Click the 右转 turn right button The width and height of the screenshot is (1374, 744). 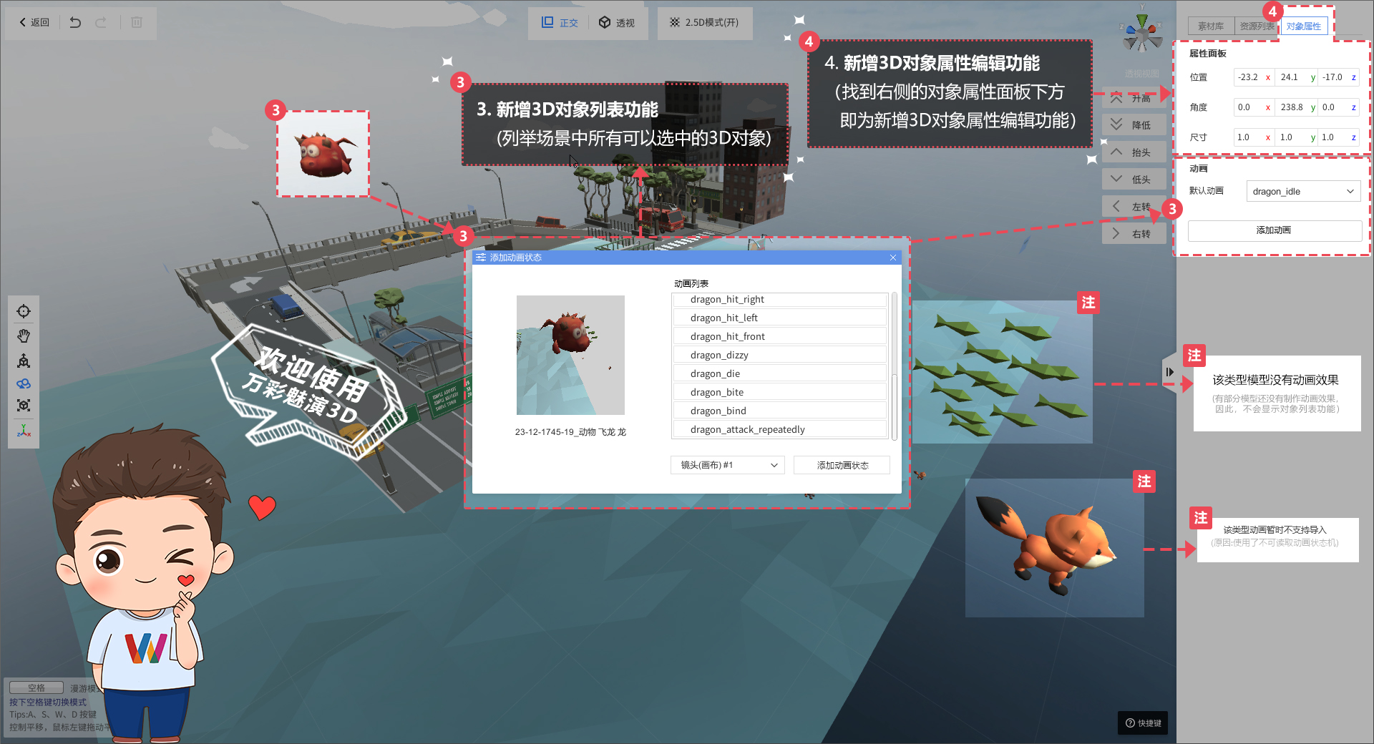[1134, 233]
